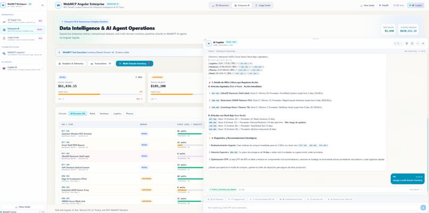Screen dimensions: 429x213
Task: Click the pill control left of the Copilot trash icon
Action: (398, 43)
